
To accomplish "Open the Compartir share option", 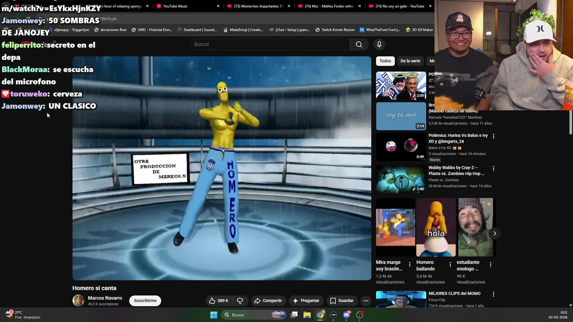I will pos(268,301).
